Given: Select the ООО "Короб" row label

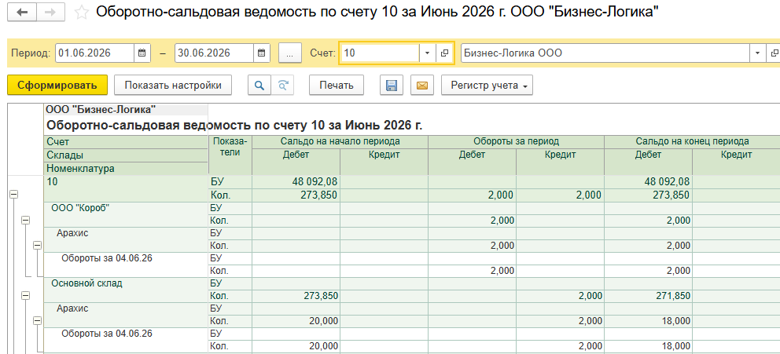Looking at the screenshot, I should coord(80,208).
